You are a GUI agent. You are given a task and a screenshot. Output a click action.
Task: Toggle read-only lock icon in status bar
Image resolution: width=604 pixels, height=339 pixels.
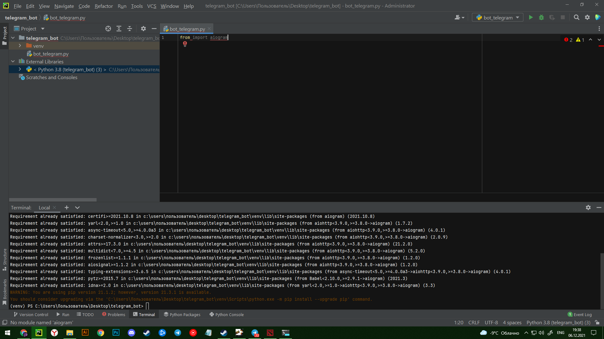[x=597, y=322]
